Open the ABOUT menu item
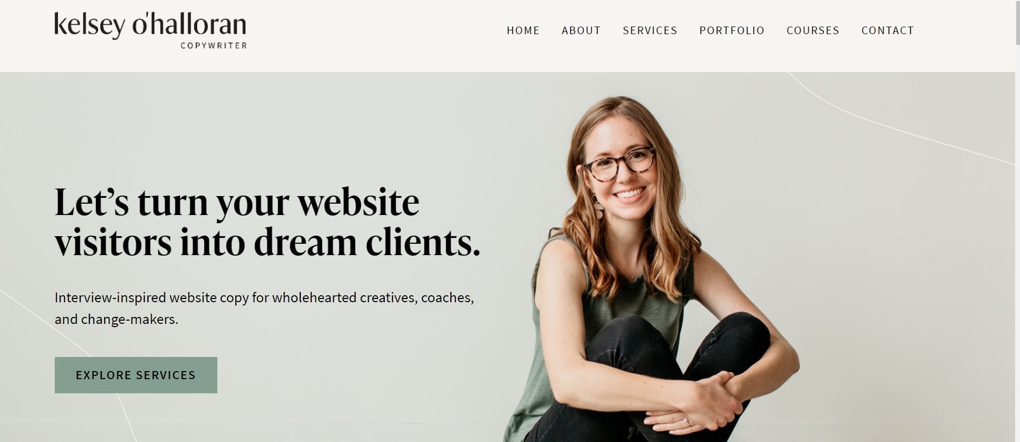 581,31
